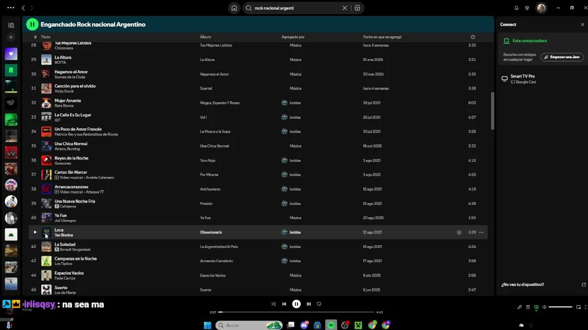Open artist Andrés Calamaro link
Screen dimensions: 588x330
(x=101, y=177)
